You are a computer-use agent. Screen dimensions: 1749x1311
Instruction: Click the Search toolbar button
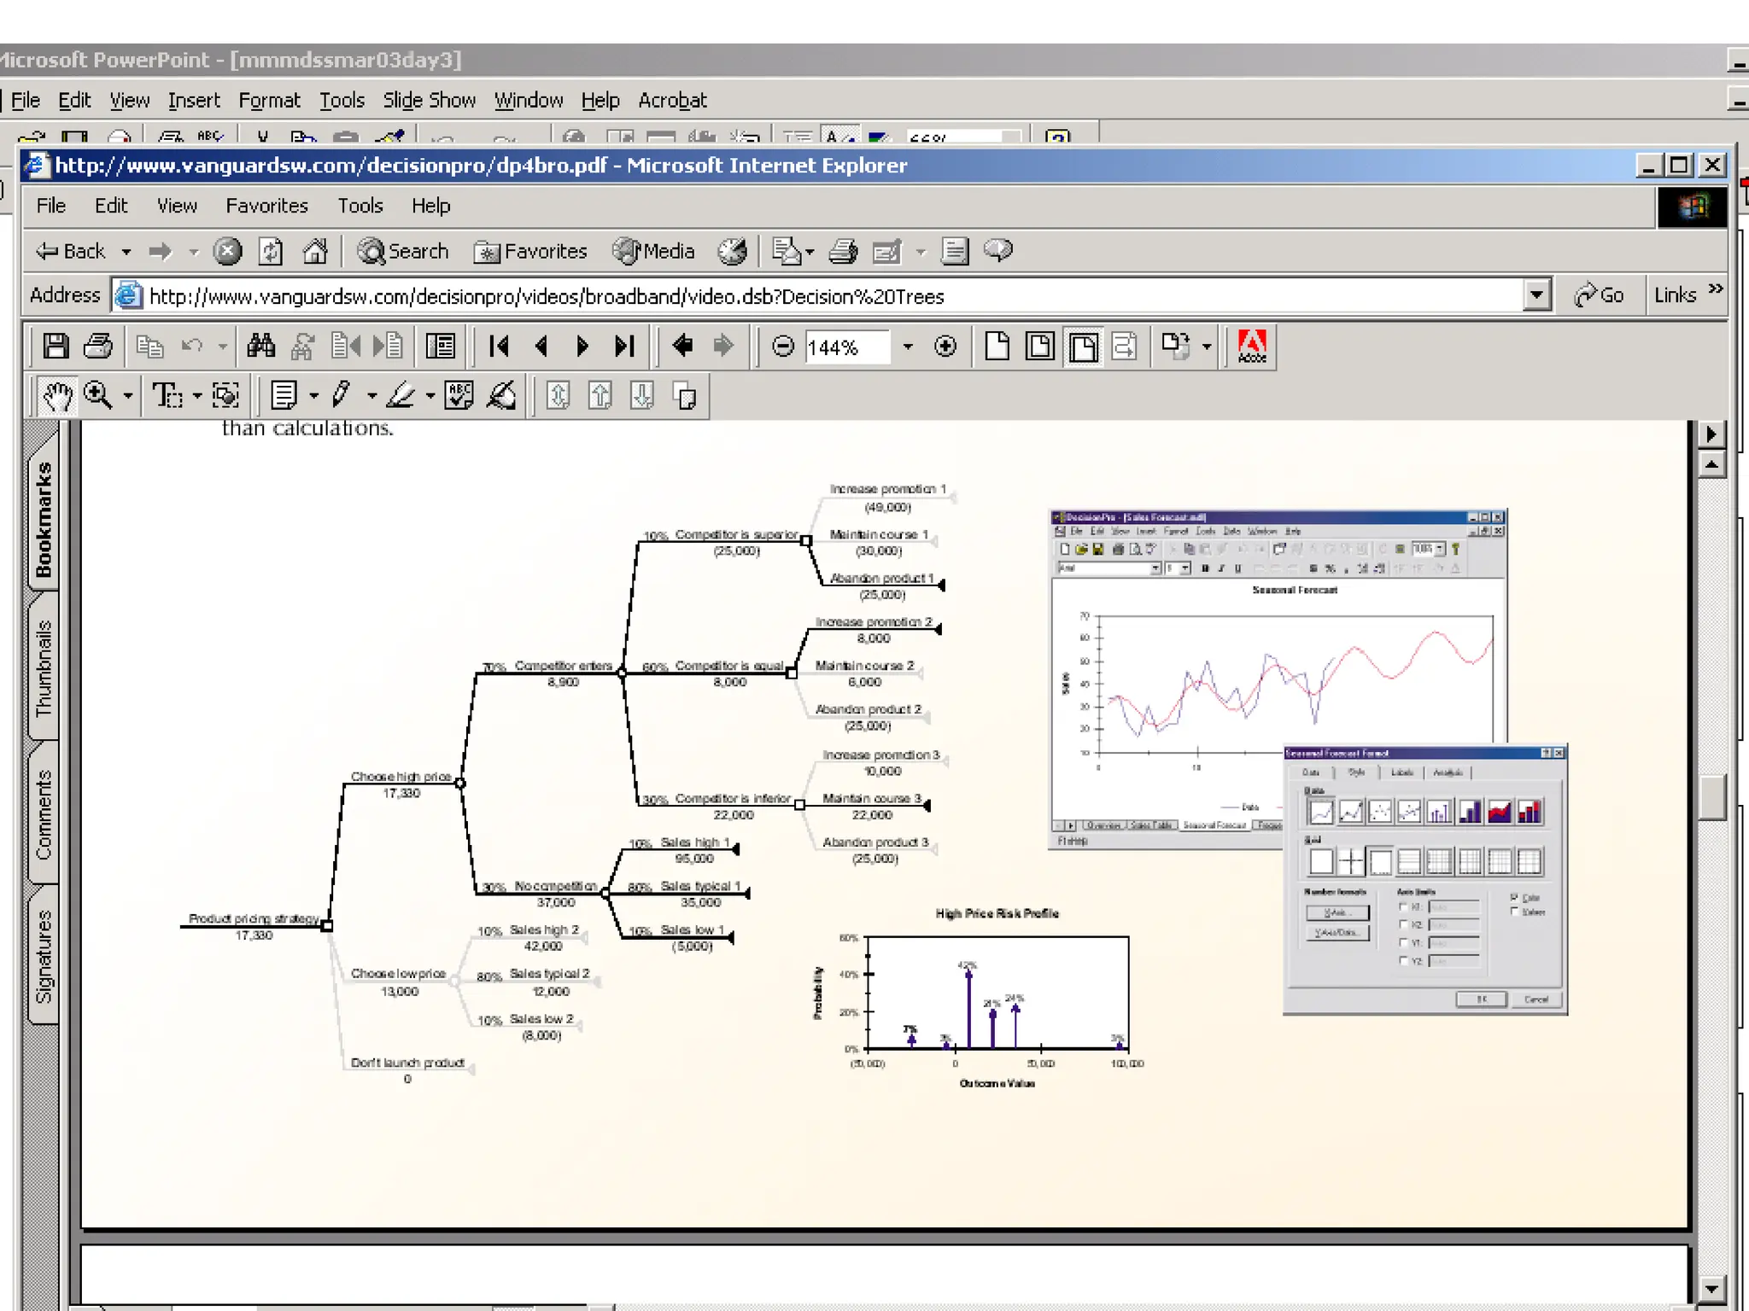tap(403, 252)
